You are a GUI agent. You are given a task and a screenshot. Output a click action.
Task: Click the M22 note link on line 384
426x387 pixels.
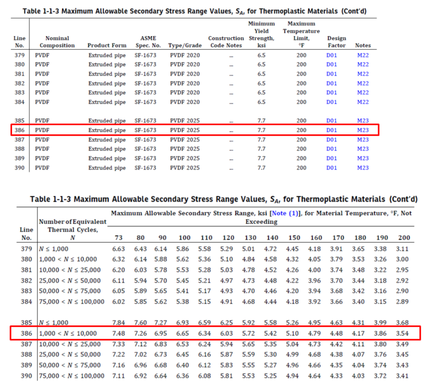(x=363, y=102)
